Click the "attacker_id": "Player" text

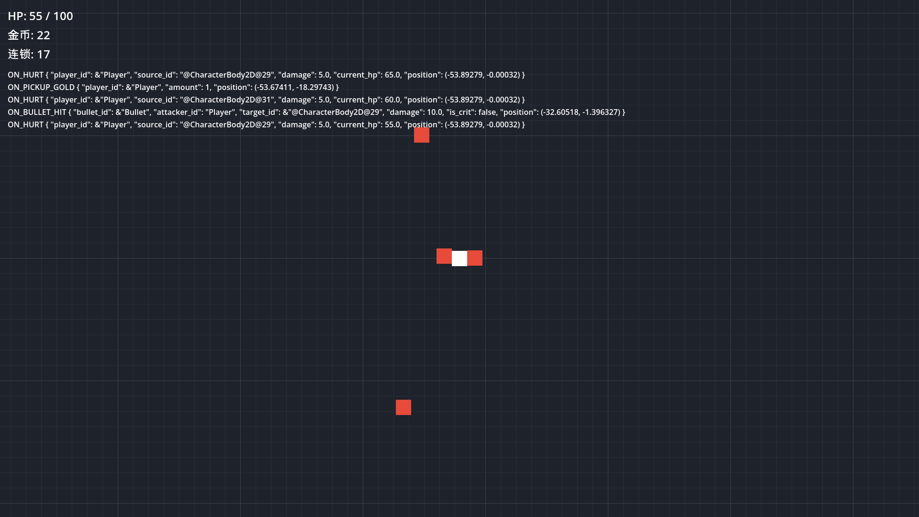194,112
